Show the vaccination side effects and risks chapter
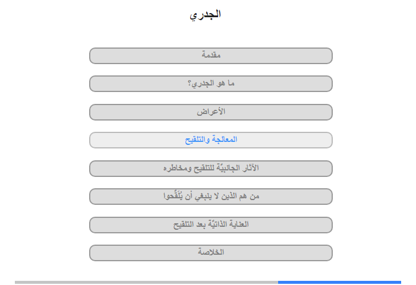This screenshot has height=285, width=416. 211,169
